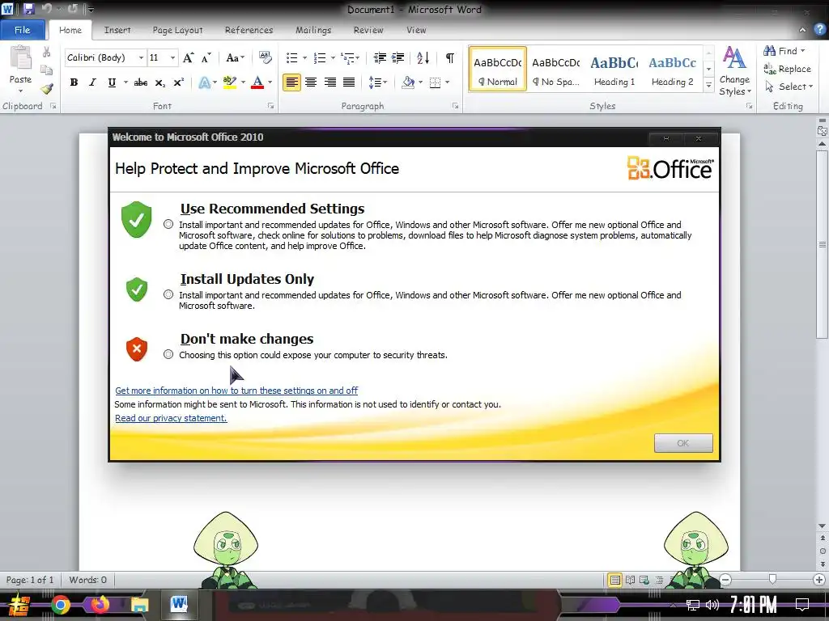Click the Shrink Font icon
Screen dimensions: 829x621
206,57
